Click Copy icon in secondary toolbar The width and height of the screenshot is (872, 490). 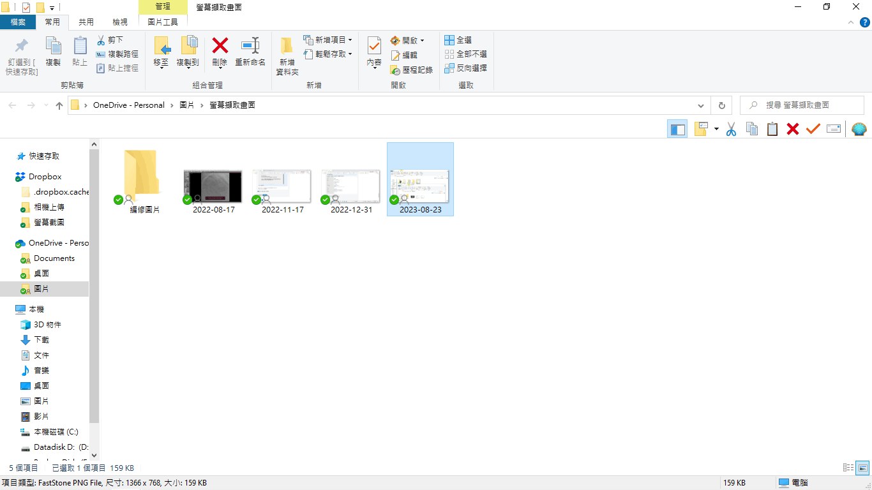point(752,129)
